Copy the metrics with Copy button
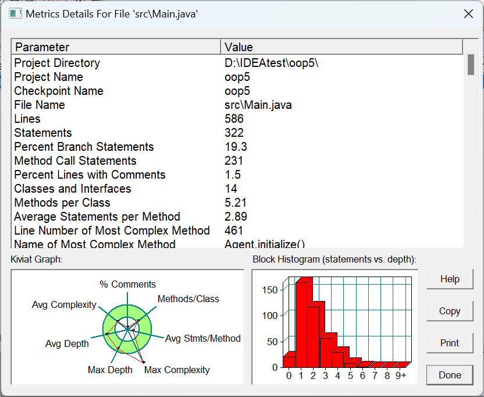The width and height of the screenshot is (484, 397). pyautogui.click(x=450, y=311)
